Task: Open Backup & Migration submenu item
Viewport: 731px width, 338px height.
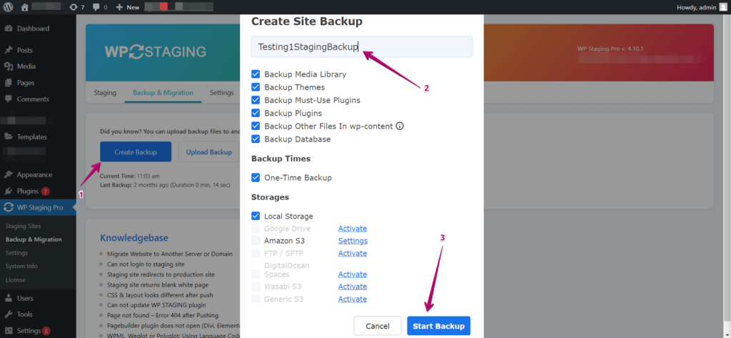Action: point(34,239)
